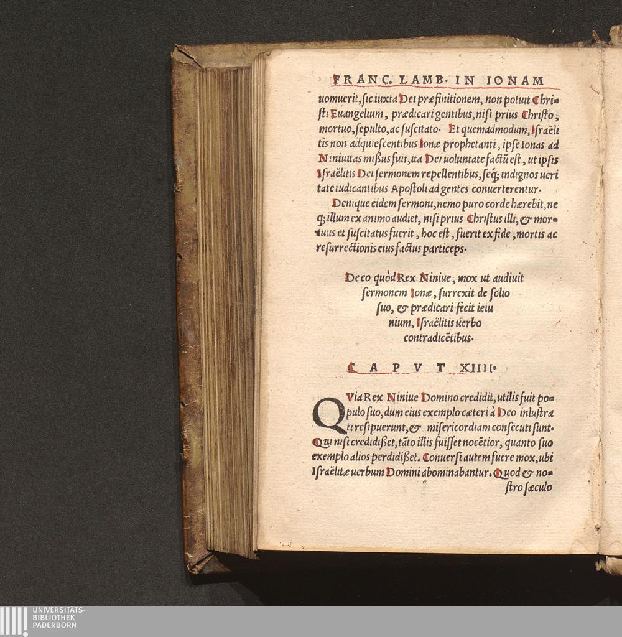Click the catchword 'stro saeculo' at page bottom
This screenshot has height=637, width=622.
click(528, 488)
